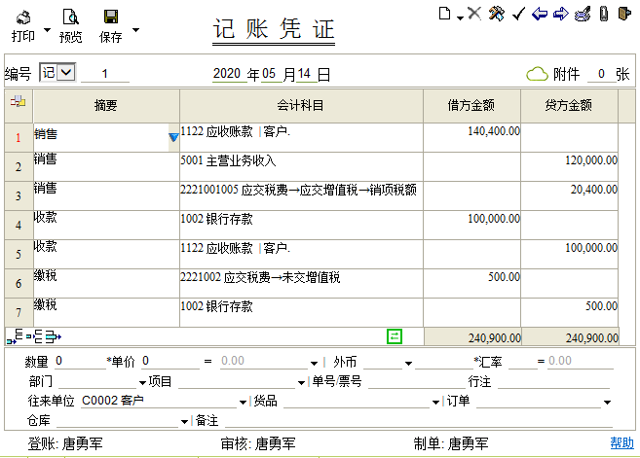This screenshot has height=458, width=640.
Task: Click the 单号/票号 input field
Action: pyautogui.click(x=416, y=381)
